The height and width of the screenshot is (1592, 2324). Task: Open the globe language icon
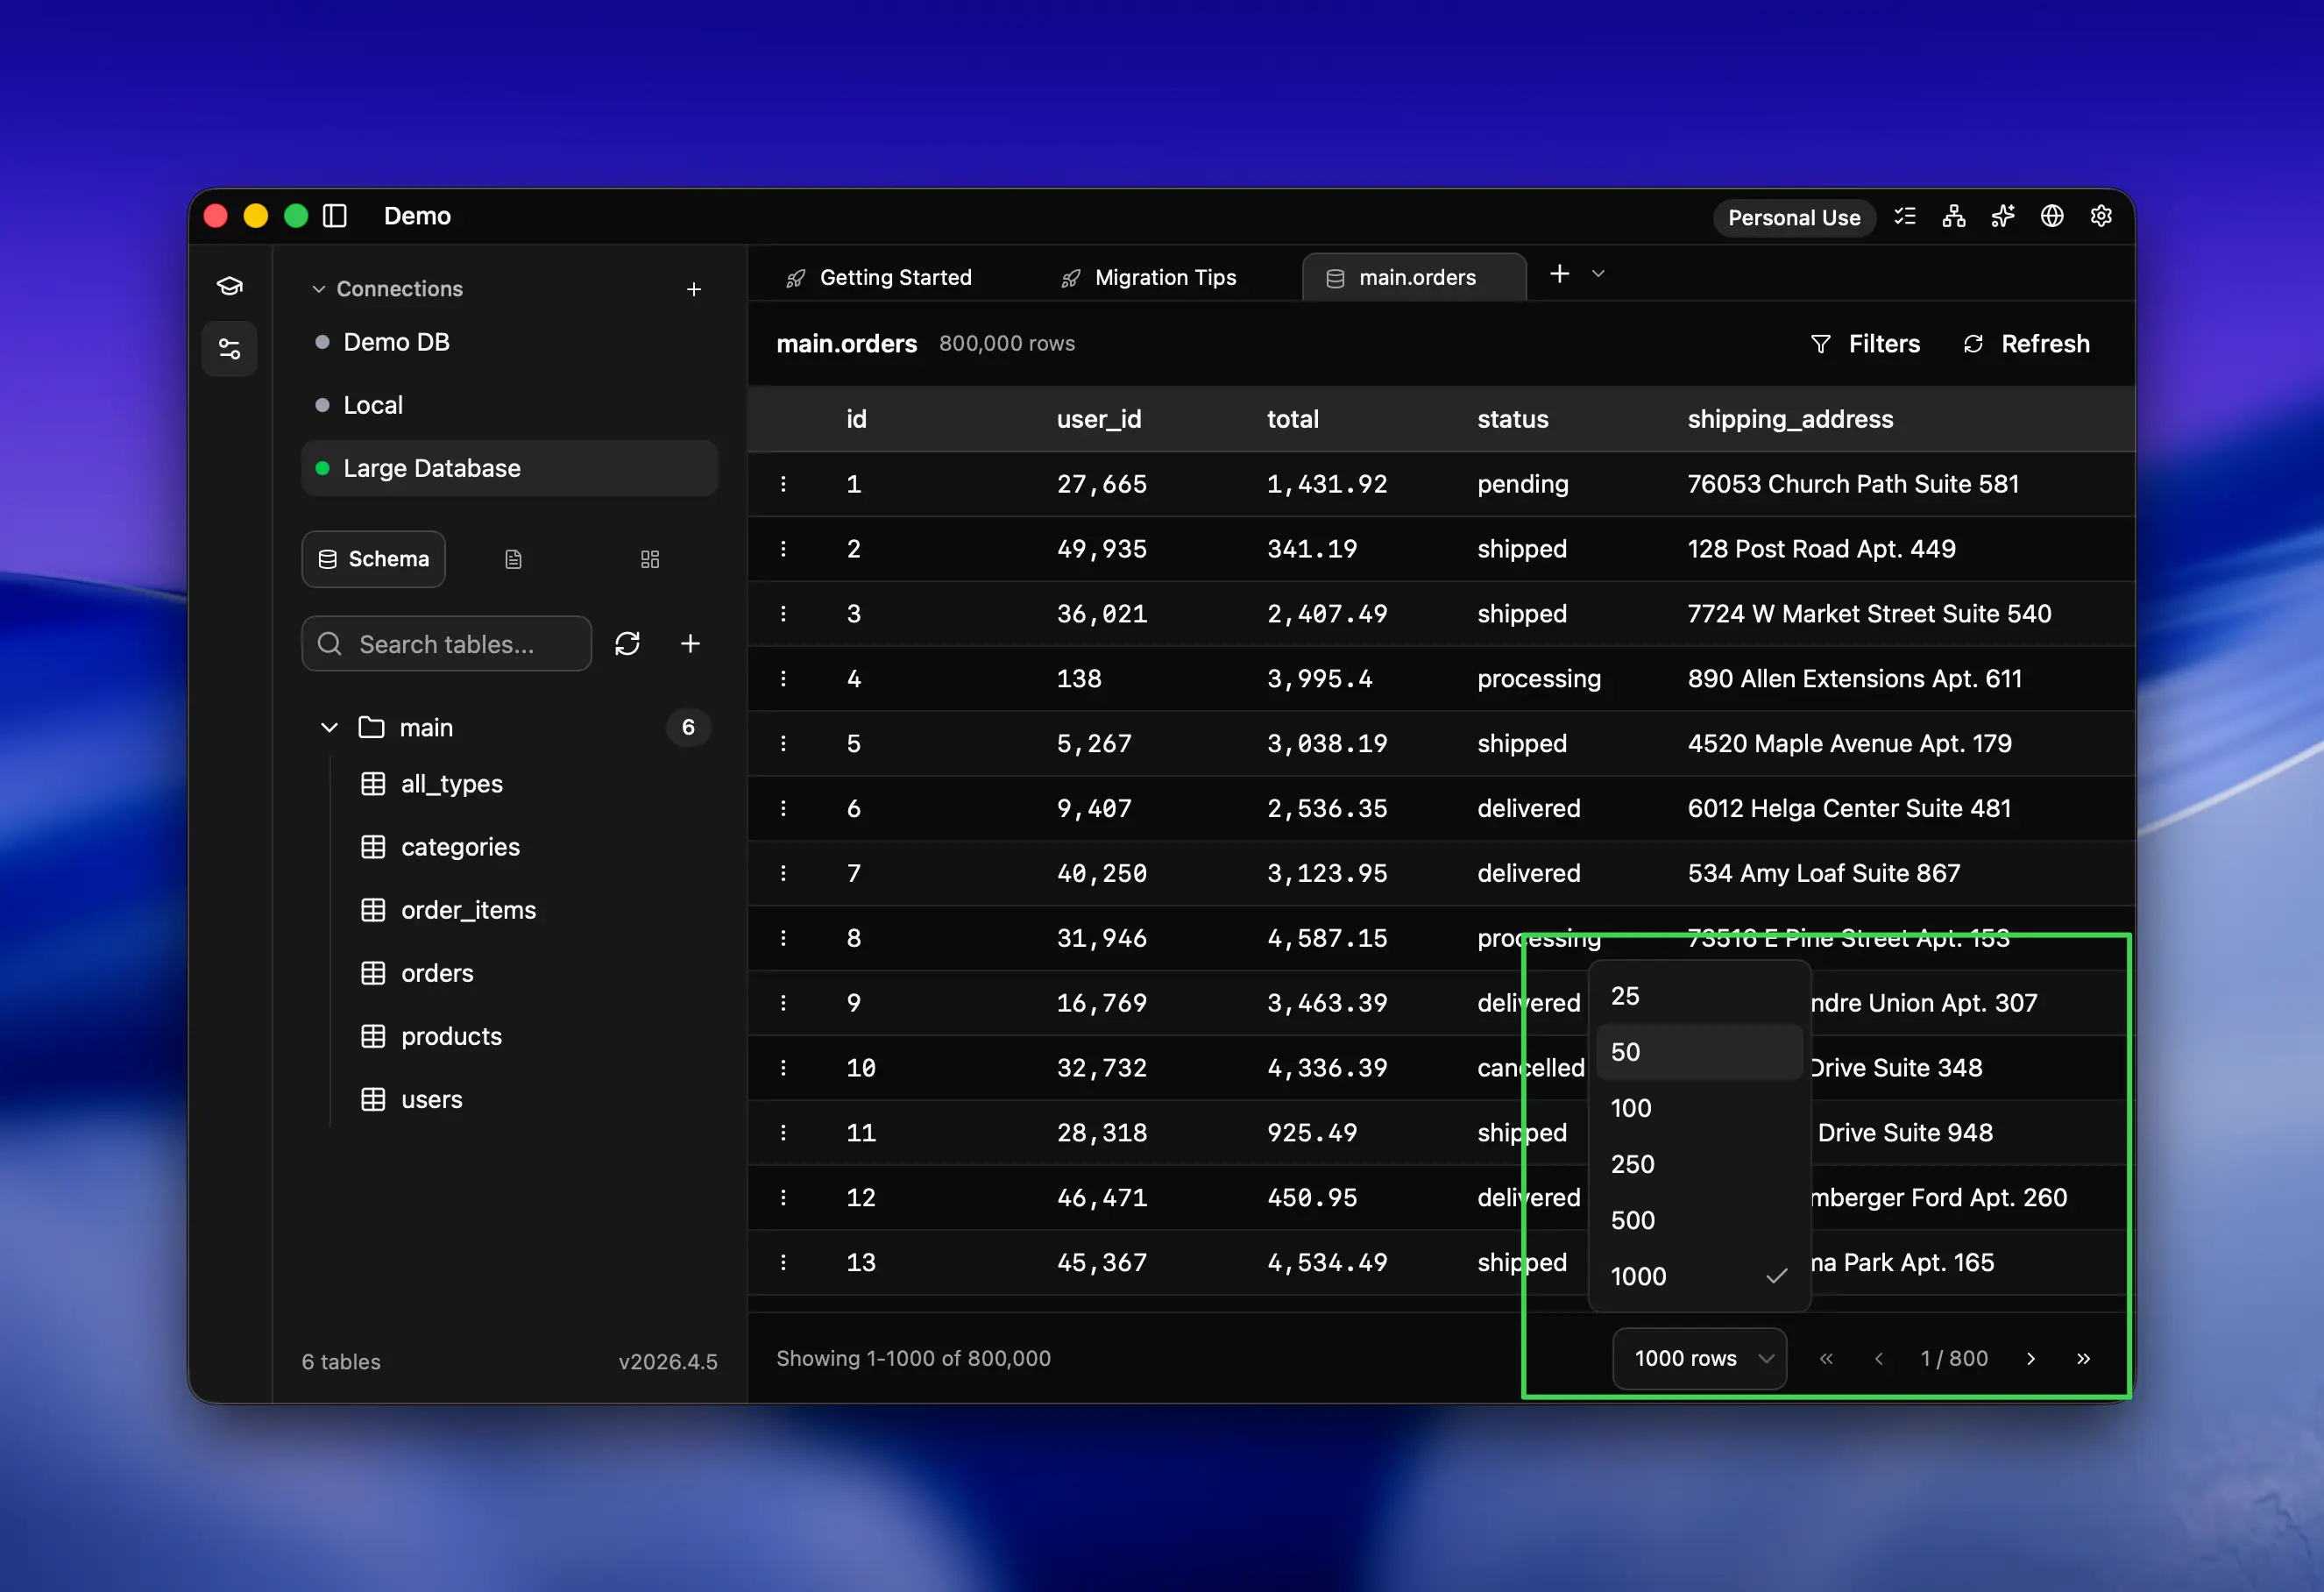(x=2052, y=217)
